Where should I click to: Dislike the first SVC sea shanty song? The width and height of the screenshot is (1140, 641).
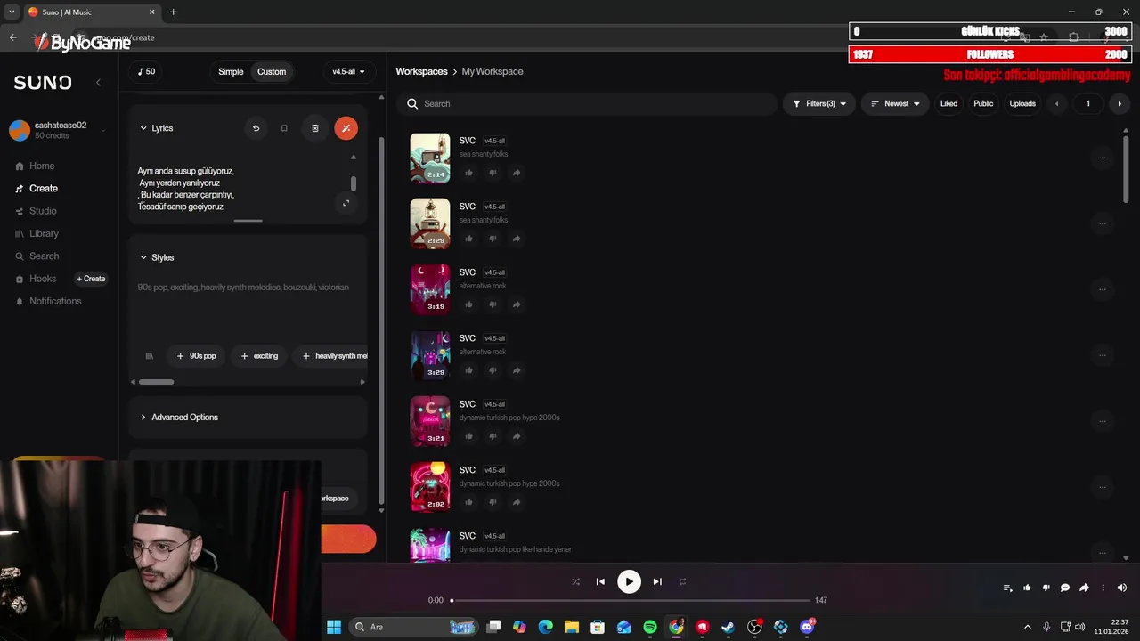493,173
